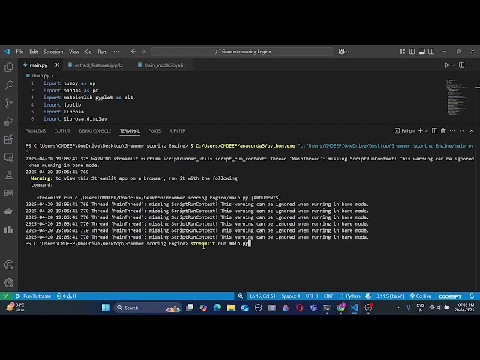Open the Run menu
Screen dimensions: 480x360
click(x=102, y=52)
